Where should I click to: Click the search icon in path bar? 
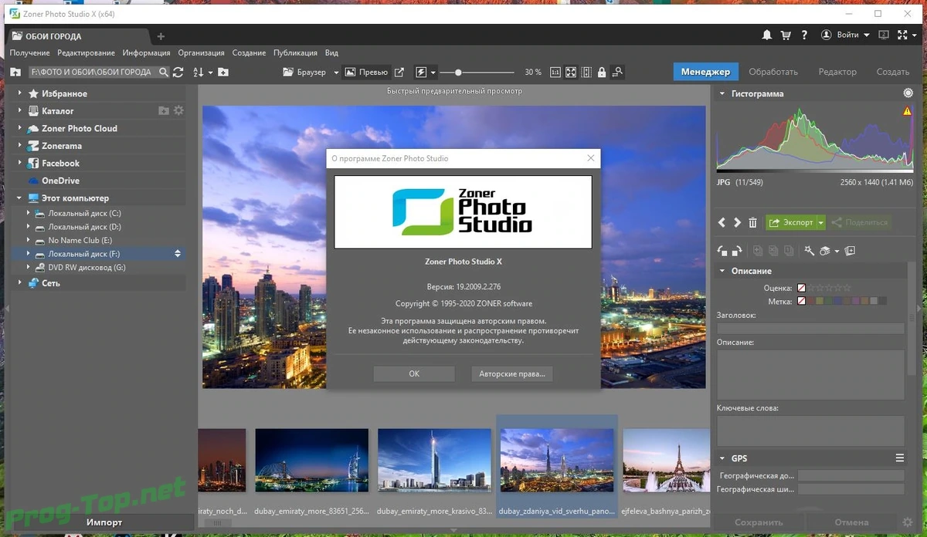tap(163, 72)
